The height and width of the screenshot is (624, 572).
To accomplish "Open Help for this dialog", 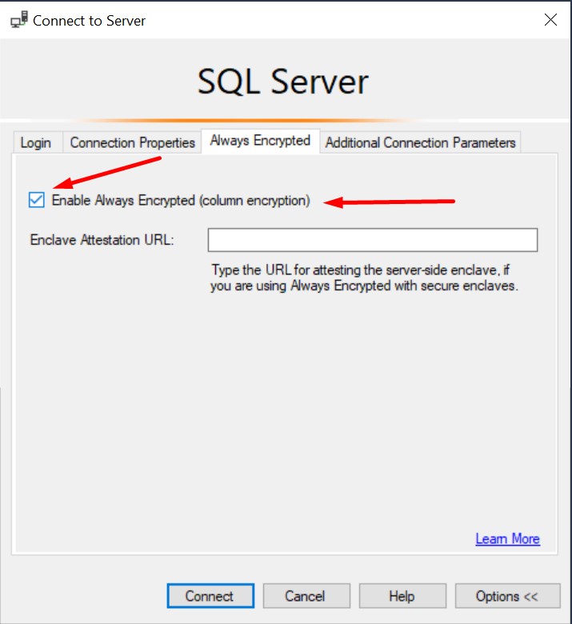I will pyautogui.click(x=402, y=596).
